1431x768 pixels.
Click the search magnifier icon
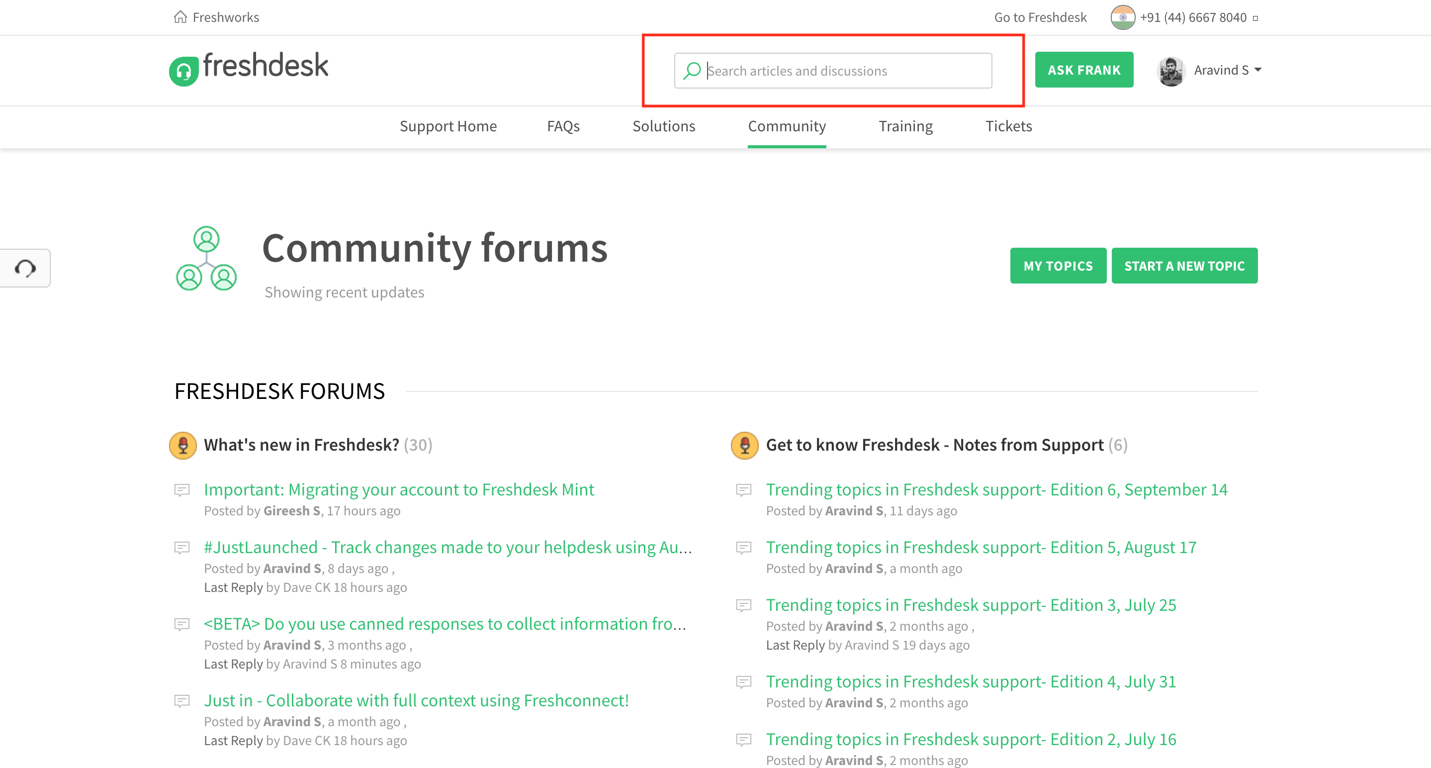[692, 71]
